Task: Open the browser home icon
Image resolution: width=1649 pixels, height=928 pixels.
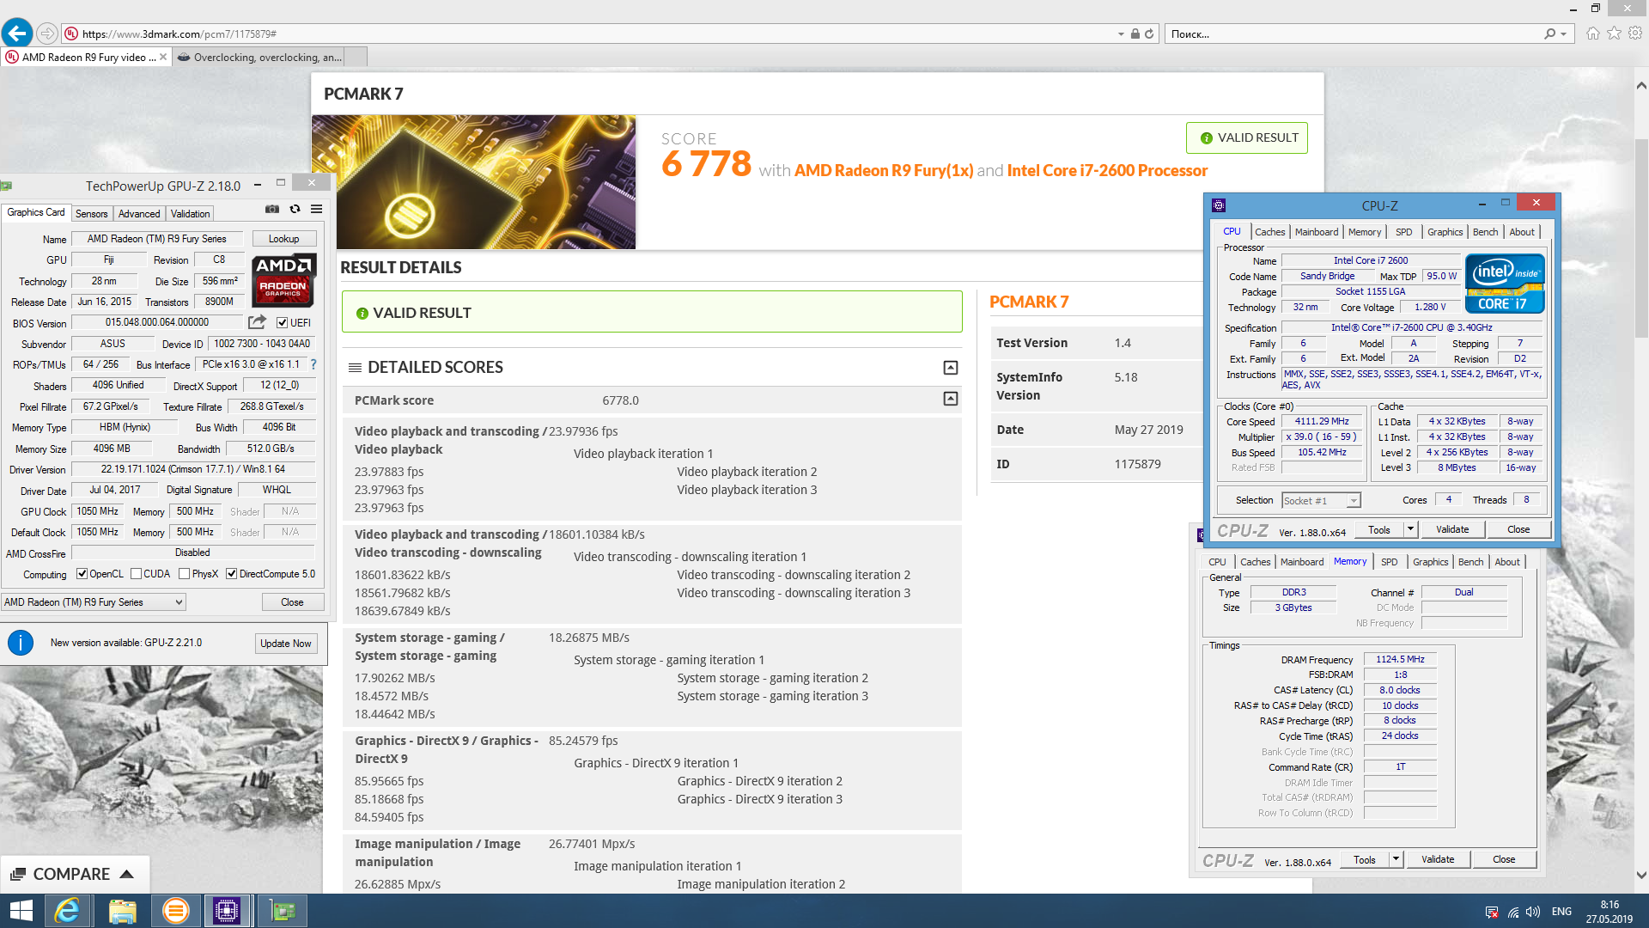Action: coord(1593,34)
